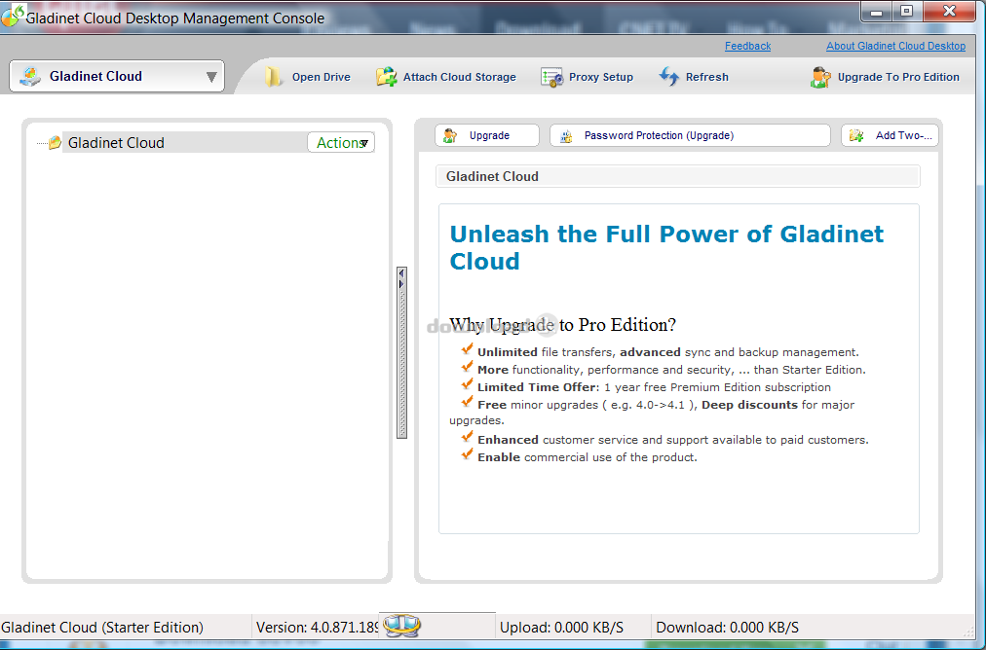The image size is (986, 650).
Task: Click the Upgrade button person icon
Action: click(x=449, y=135)
